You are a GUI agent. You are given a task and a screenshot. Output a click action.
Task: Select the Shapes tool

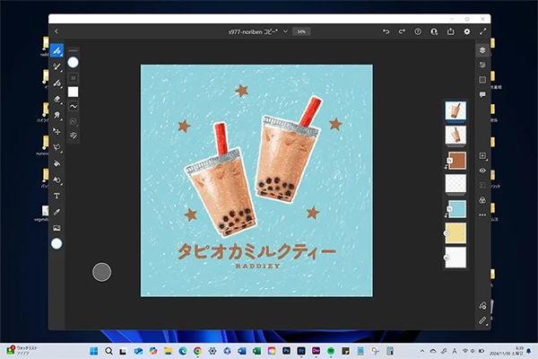tap(57, 179)
